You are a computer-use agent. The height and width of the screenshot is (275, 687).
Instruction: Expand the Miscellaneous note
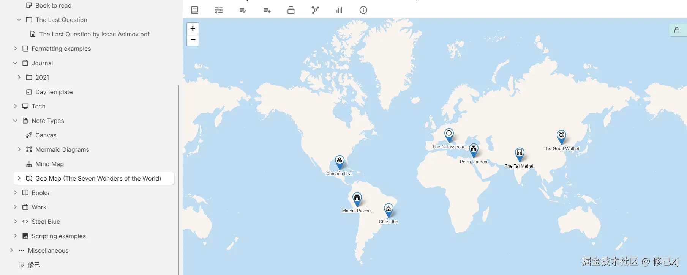pyautogui.click(x=11, y=250)
